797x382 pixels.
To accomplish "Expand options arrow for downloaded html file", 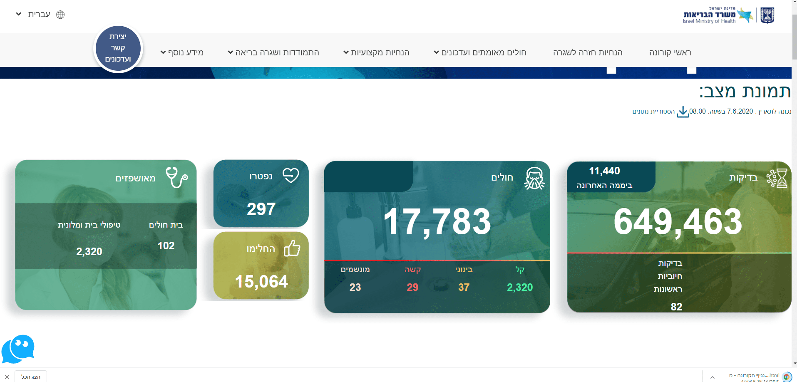I will coord(712,377).
